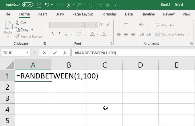Image resolution: width=195 pixels, height=126 pixels.
Task: Toggle Bold formatting button
Action: pos(52,34)
